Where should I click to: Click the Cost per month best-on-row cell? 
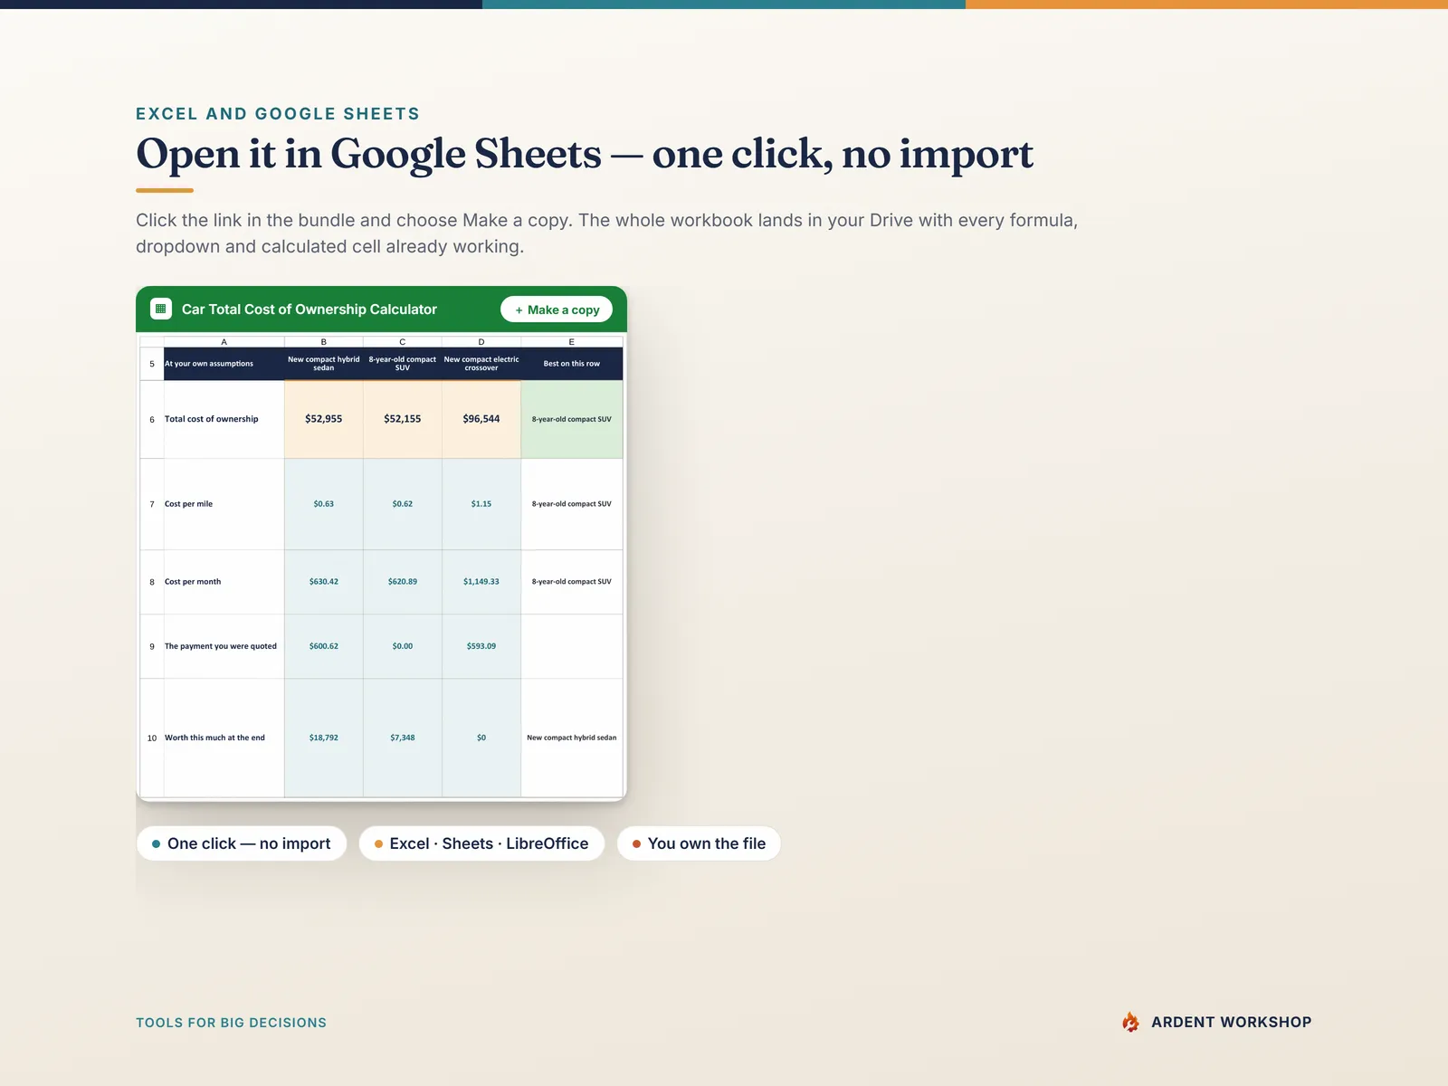[x=572, y=582]
